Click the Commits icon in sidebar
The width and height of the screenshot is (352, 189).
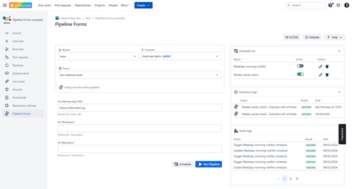(7, 41)
